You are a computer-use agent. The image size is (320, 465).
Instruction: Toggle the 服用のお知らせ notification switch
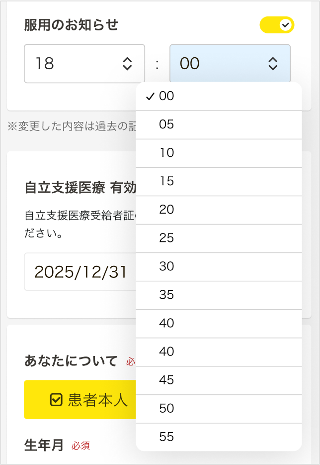(277, 25)
